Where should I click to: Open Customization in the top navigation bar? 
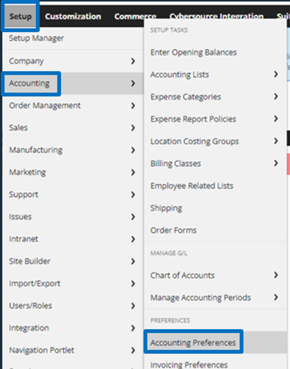(73, 17)
